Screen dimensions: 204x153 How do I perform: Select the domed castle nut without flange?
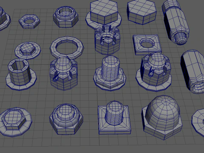pos(64,73)
